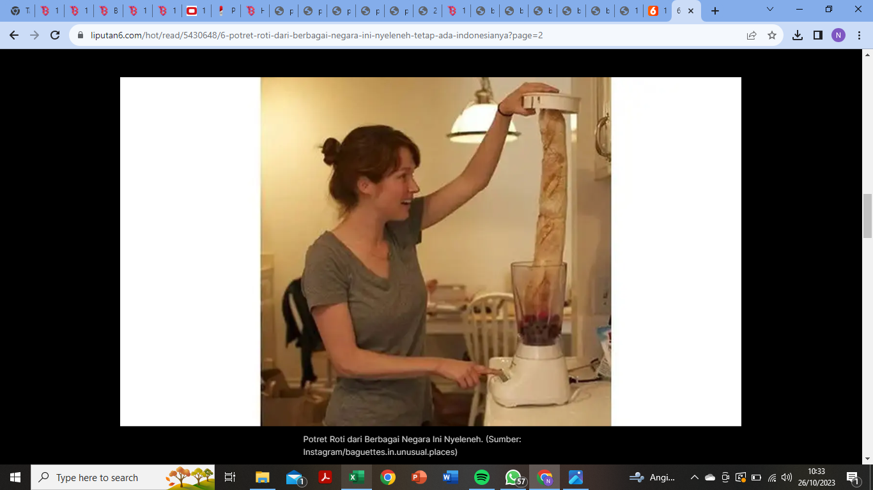This screenshot has width=873, height=490.
Task: Click the volume speaker icon in tray
Action: click(x=787, y=477)
